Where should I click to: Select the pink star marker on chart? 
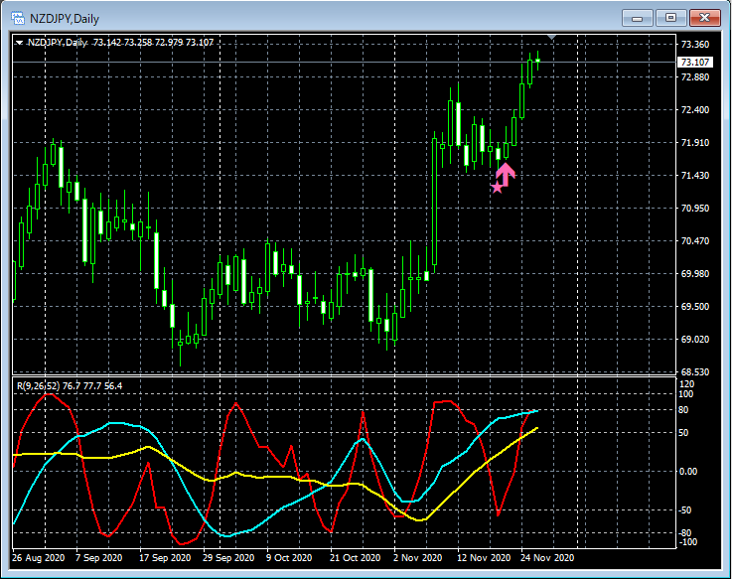497,188
